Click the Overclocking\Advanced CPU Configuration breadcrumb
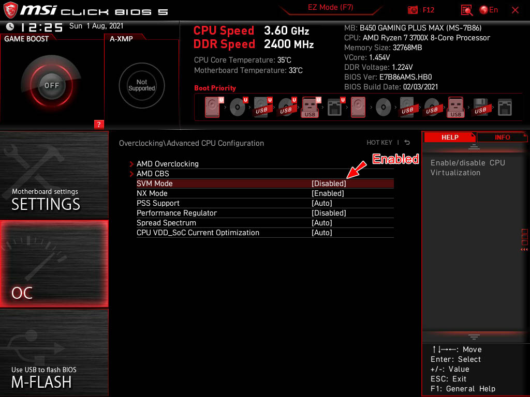 (192, 143)
